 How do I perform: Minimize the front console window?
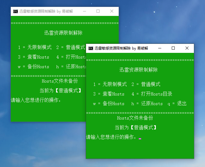coord(160,48)
